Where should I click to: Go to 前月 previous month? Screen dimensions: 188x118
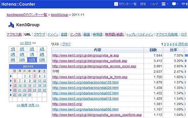[x=22, y=105]
